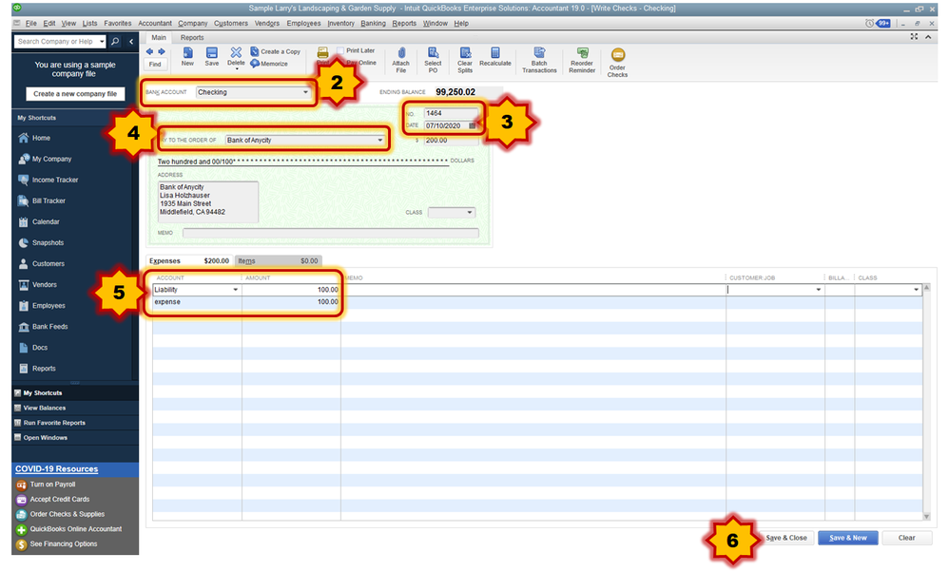Select the Expenses tab

click(x=189, y=261)
